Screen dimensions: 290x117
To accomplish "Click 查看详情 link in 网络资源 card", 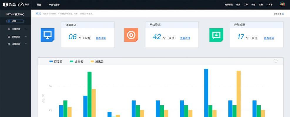I will coord(185,38).
